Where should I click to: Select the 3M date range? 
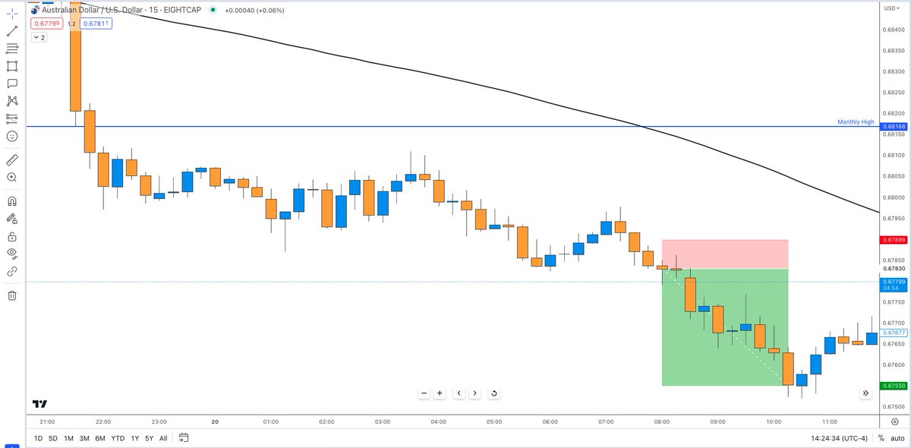pos(84,438)
